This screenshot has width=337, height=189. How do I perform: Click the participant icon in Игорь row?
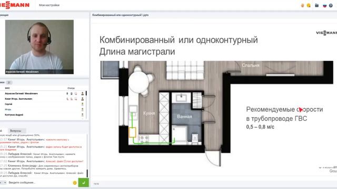point(82,110)
